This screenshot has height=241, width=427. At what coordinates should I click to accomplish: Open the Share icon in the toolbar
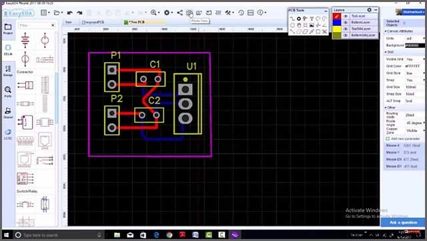pos(179,13)
